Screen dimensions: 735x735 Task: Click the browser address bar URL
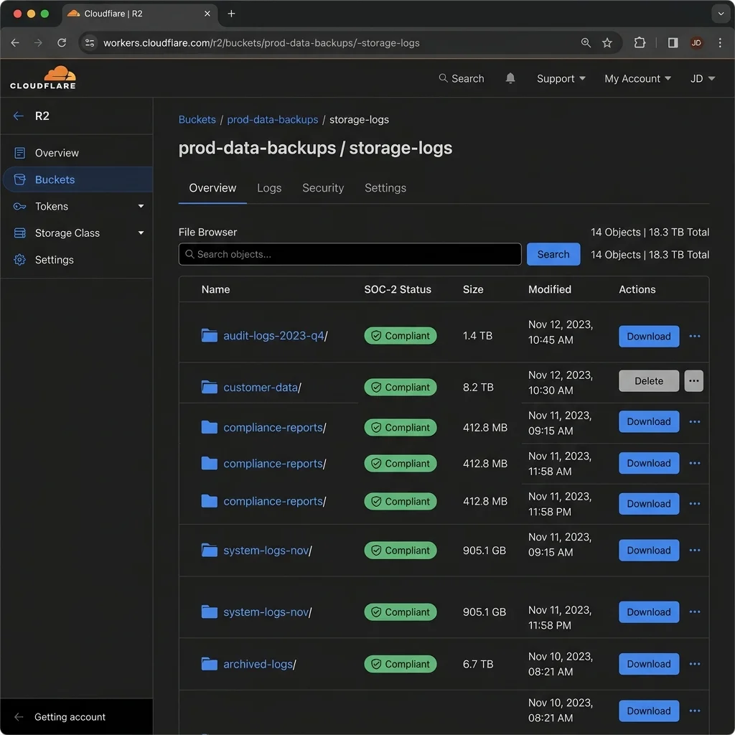click(x=261, y=42)
